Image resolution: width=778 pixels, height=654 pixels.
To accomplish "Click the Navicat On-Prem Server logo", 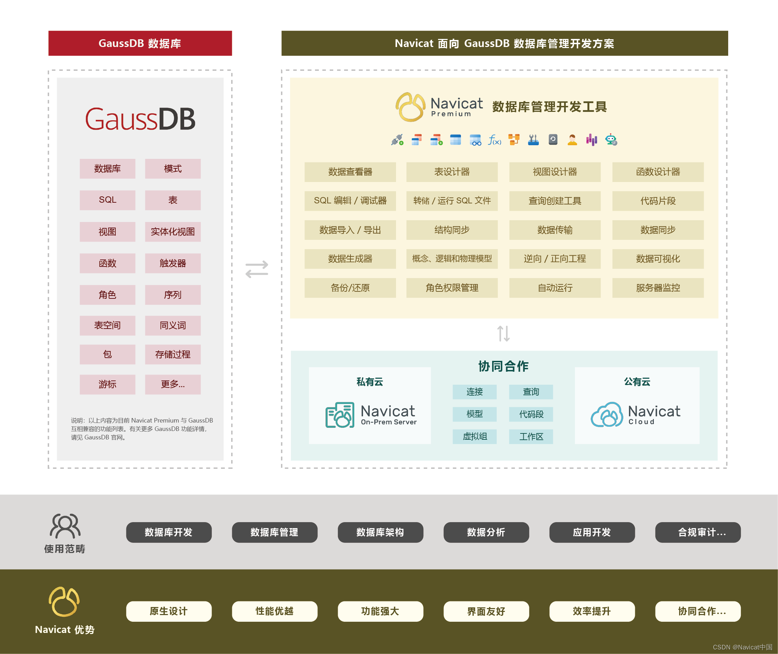I will (x=371, y=415).
